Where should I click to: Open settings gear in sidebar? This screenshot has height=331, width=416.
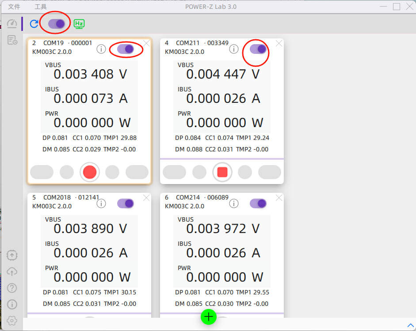(12, 320)
